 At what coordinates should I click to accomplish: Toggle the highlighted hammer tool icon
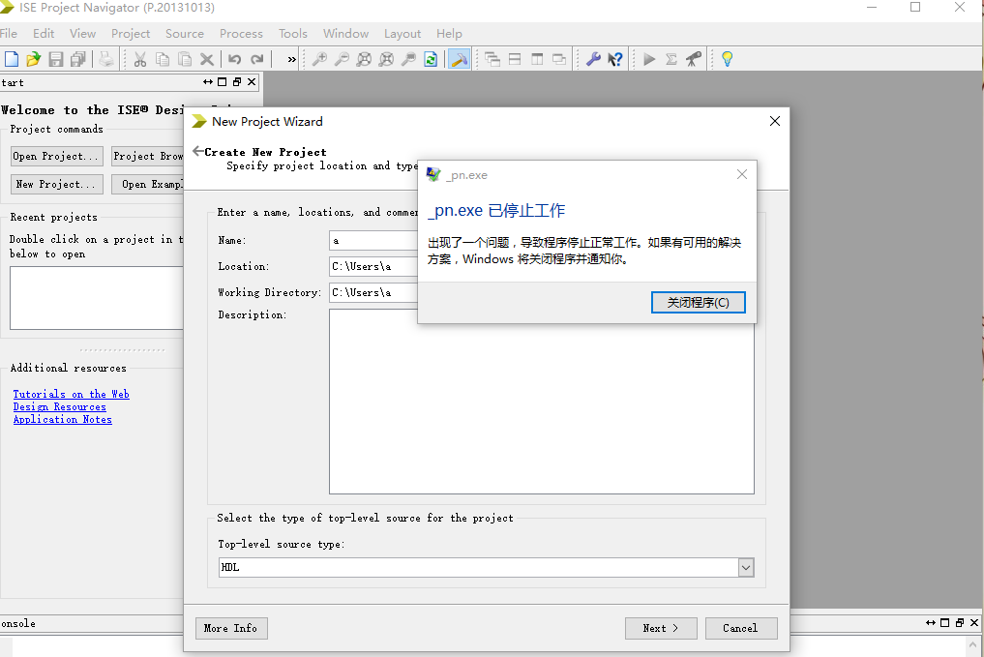(459, 59)
